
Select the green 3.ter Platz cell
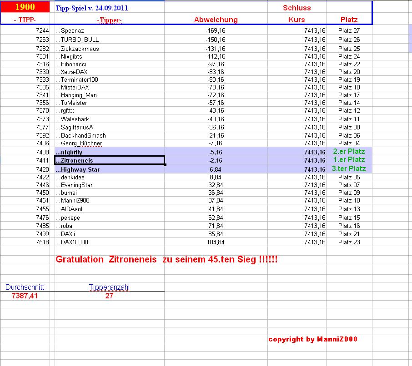(349, 169)
